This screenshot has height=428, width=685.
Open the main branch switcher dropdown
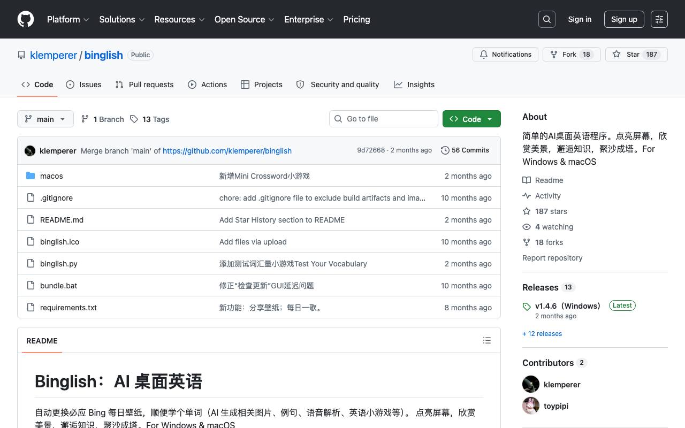(45, 119)
